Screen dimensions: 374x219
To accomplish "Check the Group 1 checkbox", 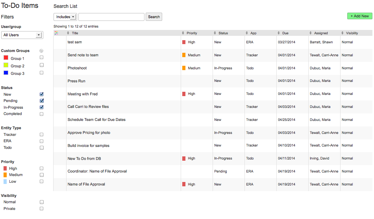I will tap(41, 58).
